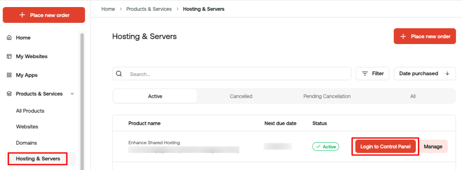Toggle sort direction arrow beside Date purchased

coord(447,74)
